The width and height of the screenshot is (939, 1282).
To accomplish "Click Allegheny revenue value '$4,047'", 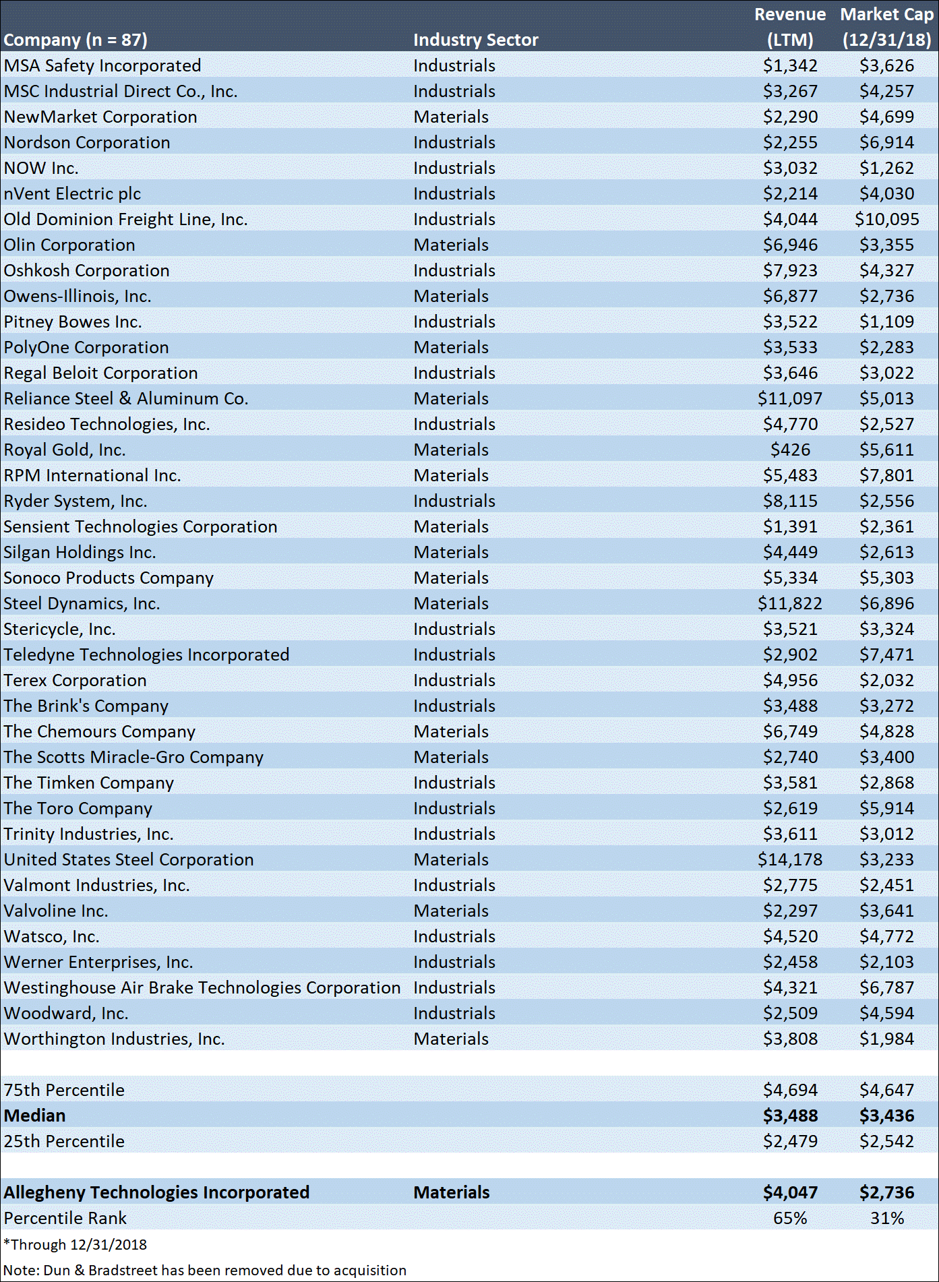I will pos(790,1192).
